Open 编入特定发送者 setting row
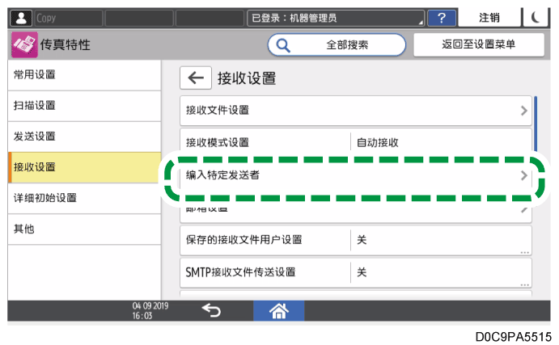Image resolution: width=559 pixels, height=345 pixels. pos(355,175)
